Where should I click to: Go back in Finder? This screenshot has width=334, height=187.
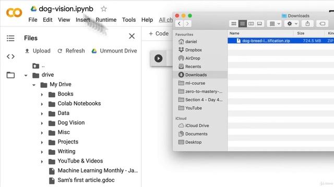pos(180,24)
